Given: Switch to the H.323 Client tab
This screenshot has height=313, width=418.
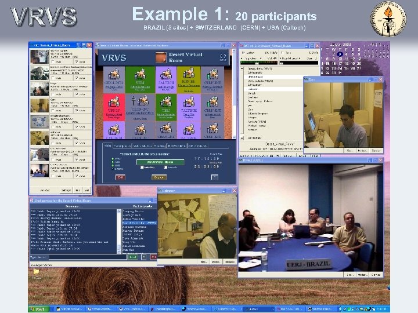Looking at the screenshot, I should [x=177, y=146].
